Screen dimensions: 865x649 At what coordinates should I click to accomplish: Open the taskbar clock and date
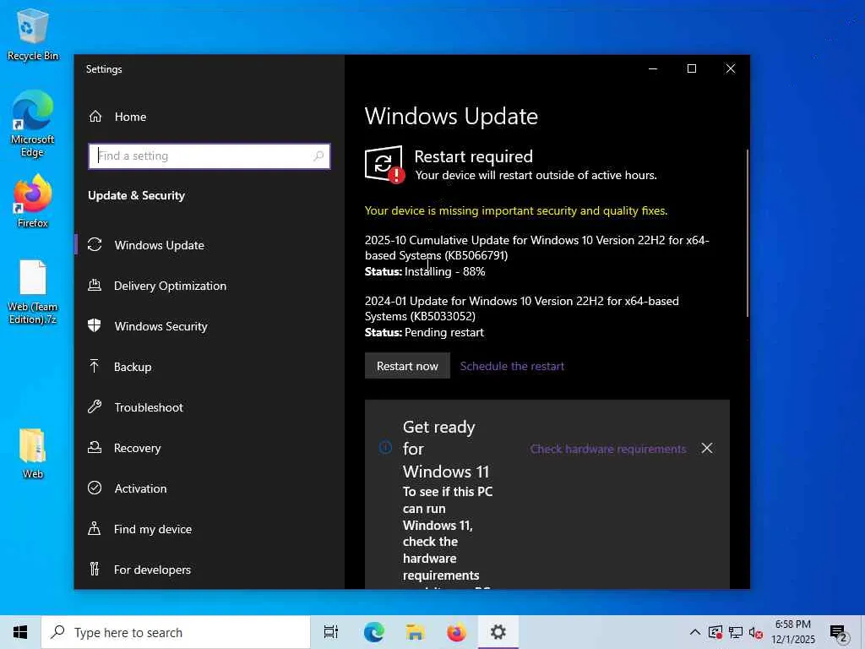pyautogui.click(x=792, y=632)
